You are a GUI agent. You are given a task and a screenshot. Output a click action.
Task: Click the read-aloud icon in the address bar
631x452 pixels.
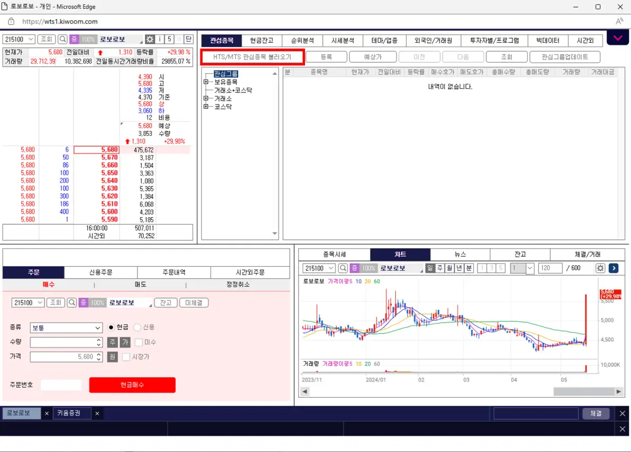click(x=619, y=22)
